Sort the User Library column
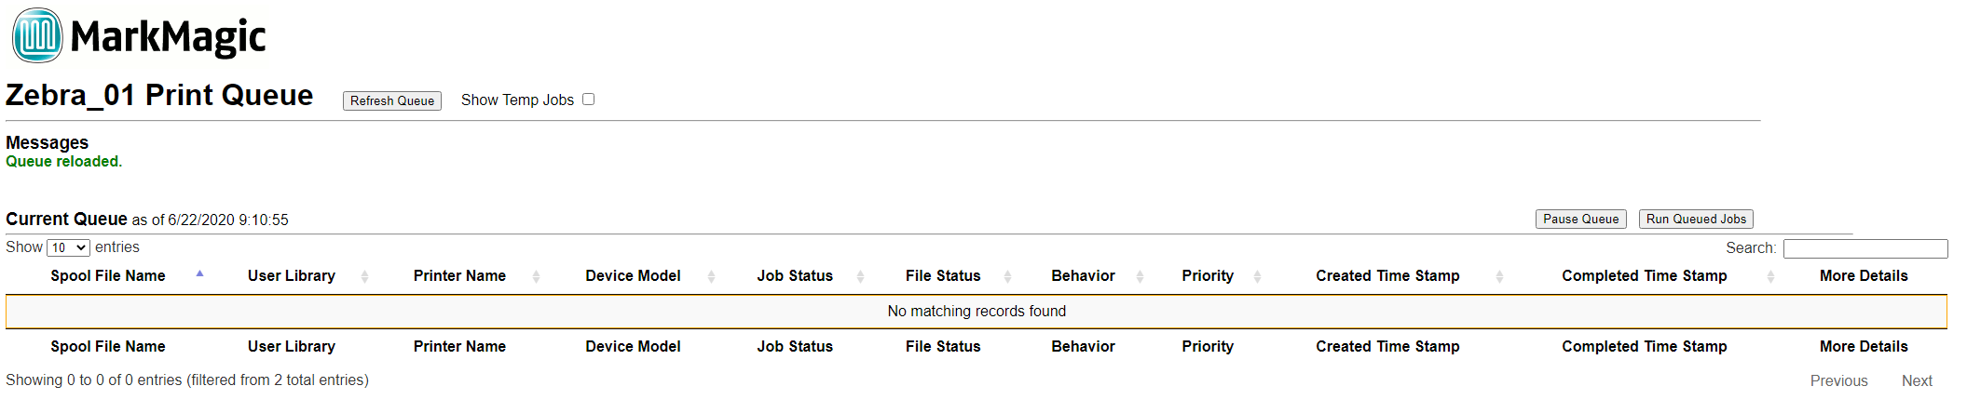Viewport: 1967px width, 413px height. pyautogui.click(x=292, y=276)
